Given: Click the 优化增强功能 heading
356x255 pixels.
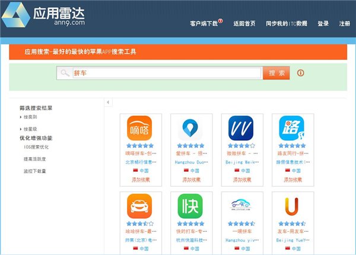Looking at the screenshot, I should pos(36,138).
